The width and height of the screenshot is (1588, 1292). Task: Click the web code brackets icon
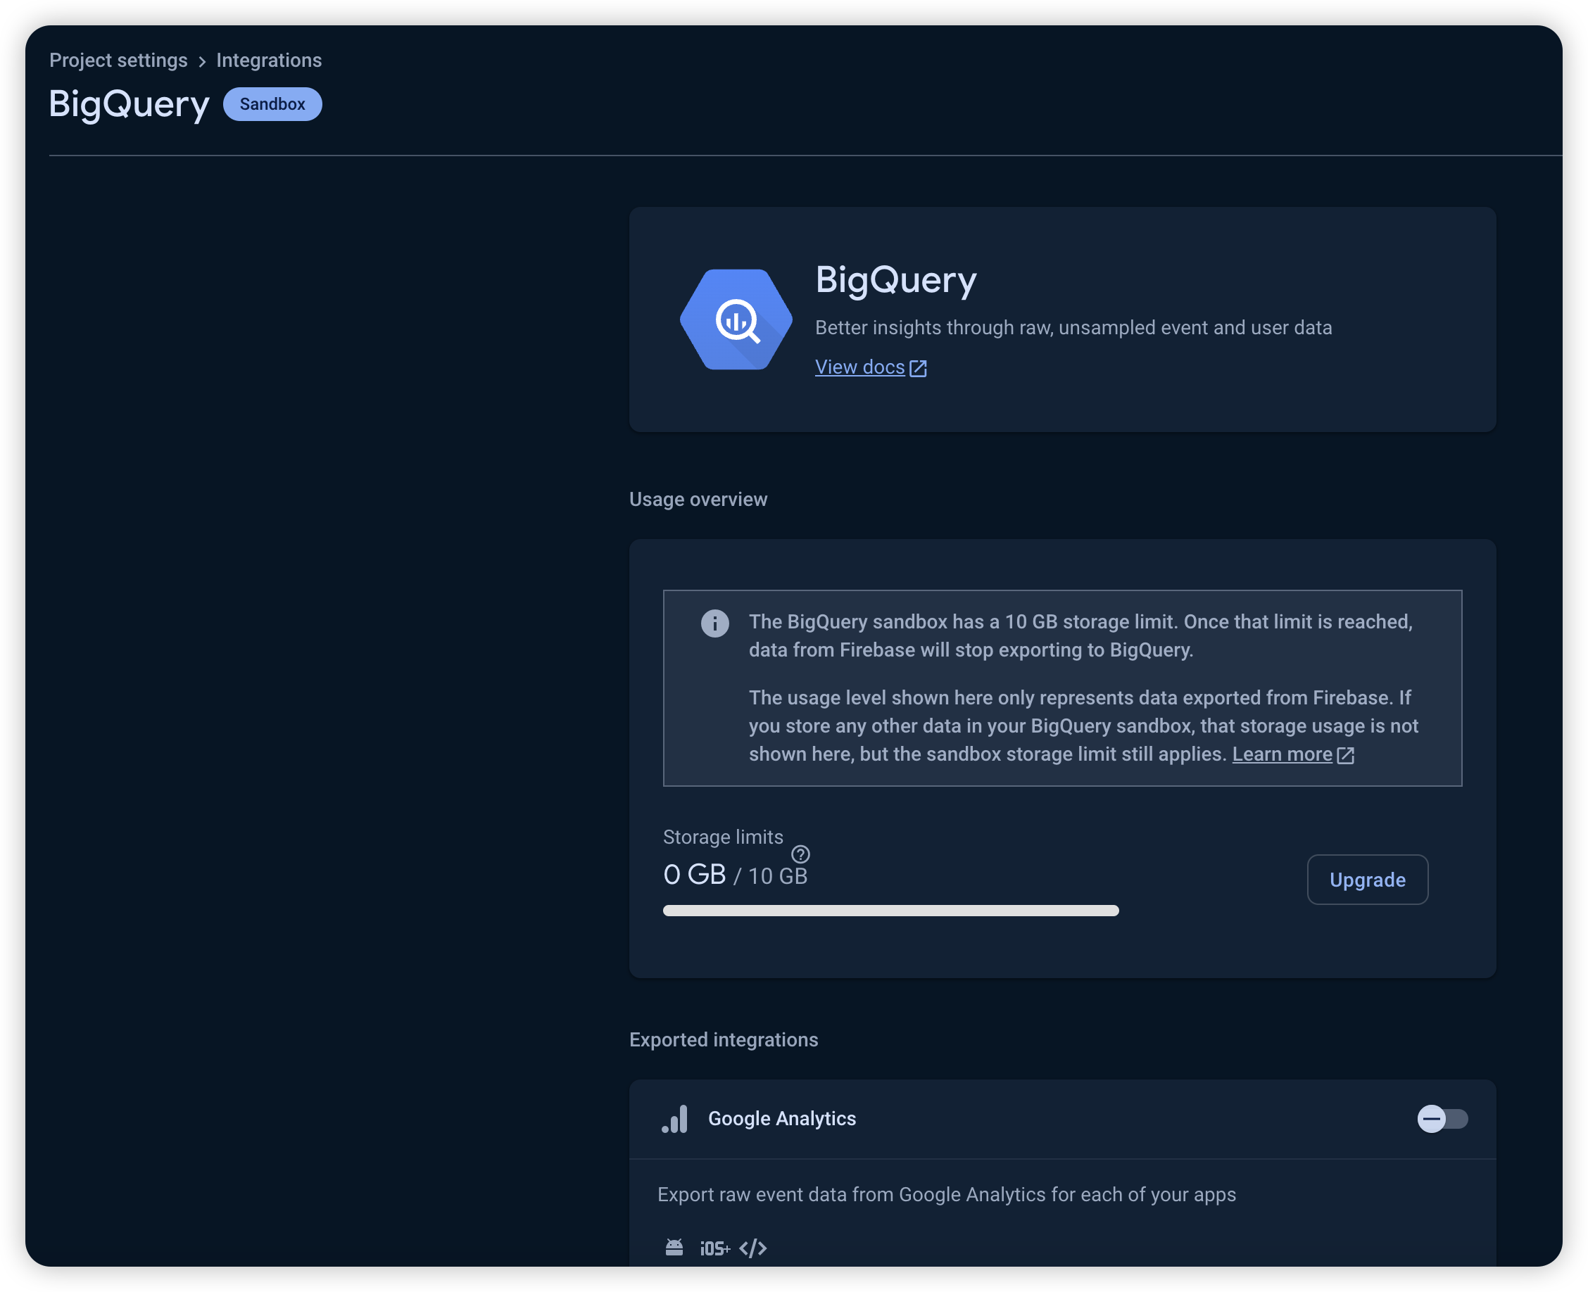(x=752, y=1248)
